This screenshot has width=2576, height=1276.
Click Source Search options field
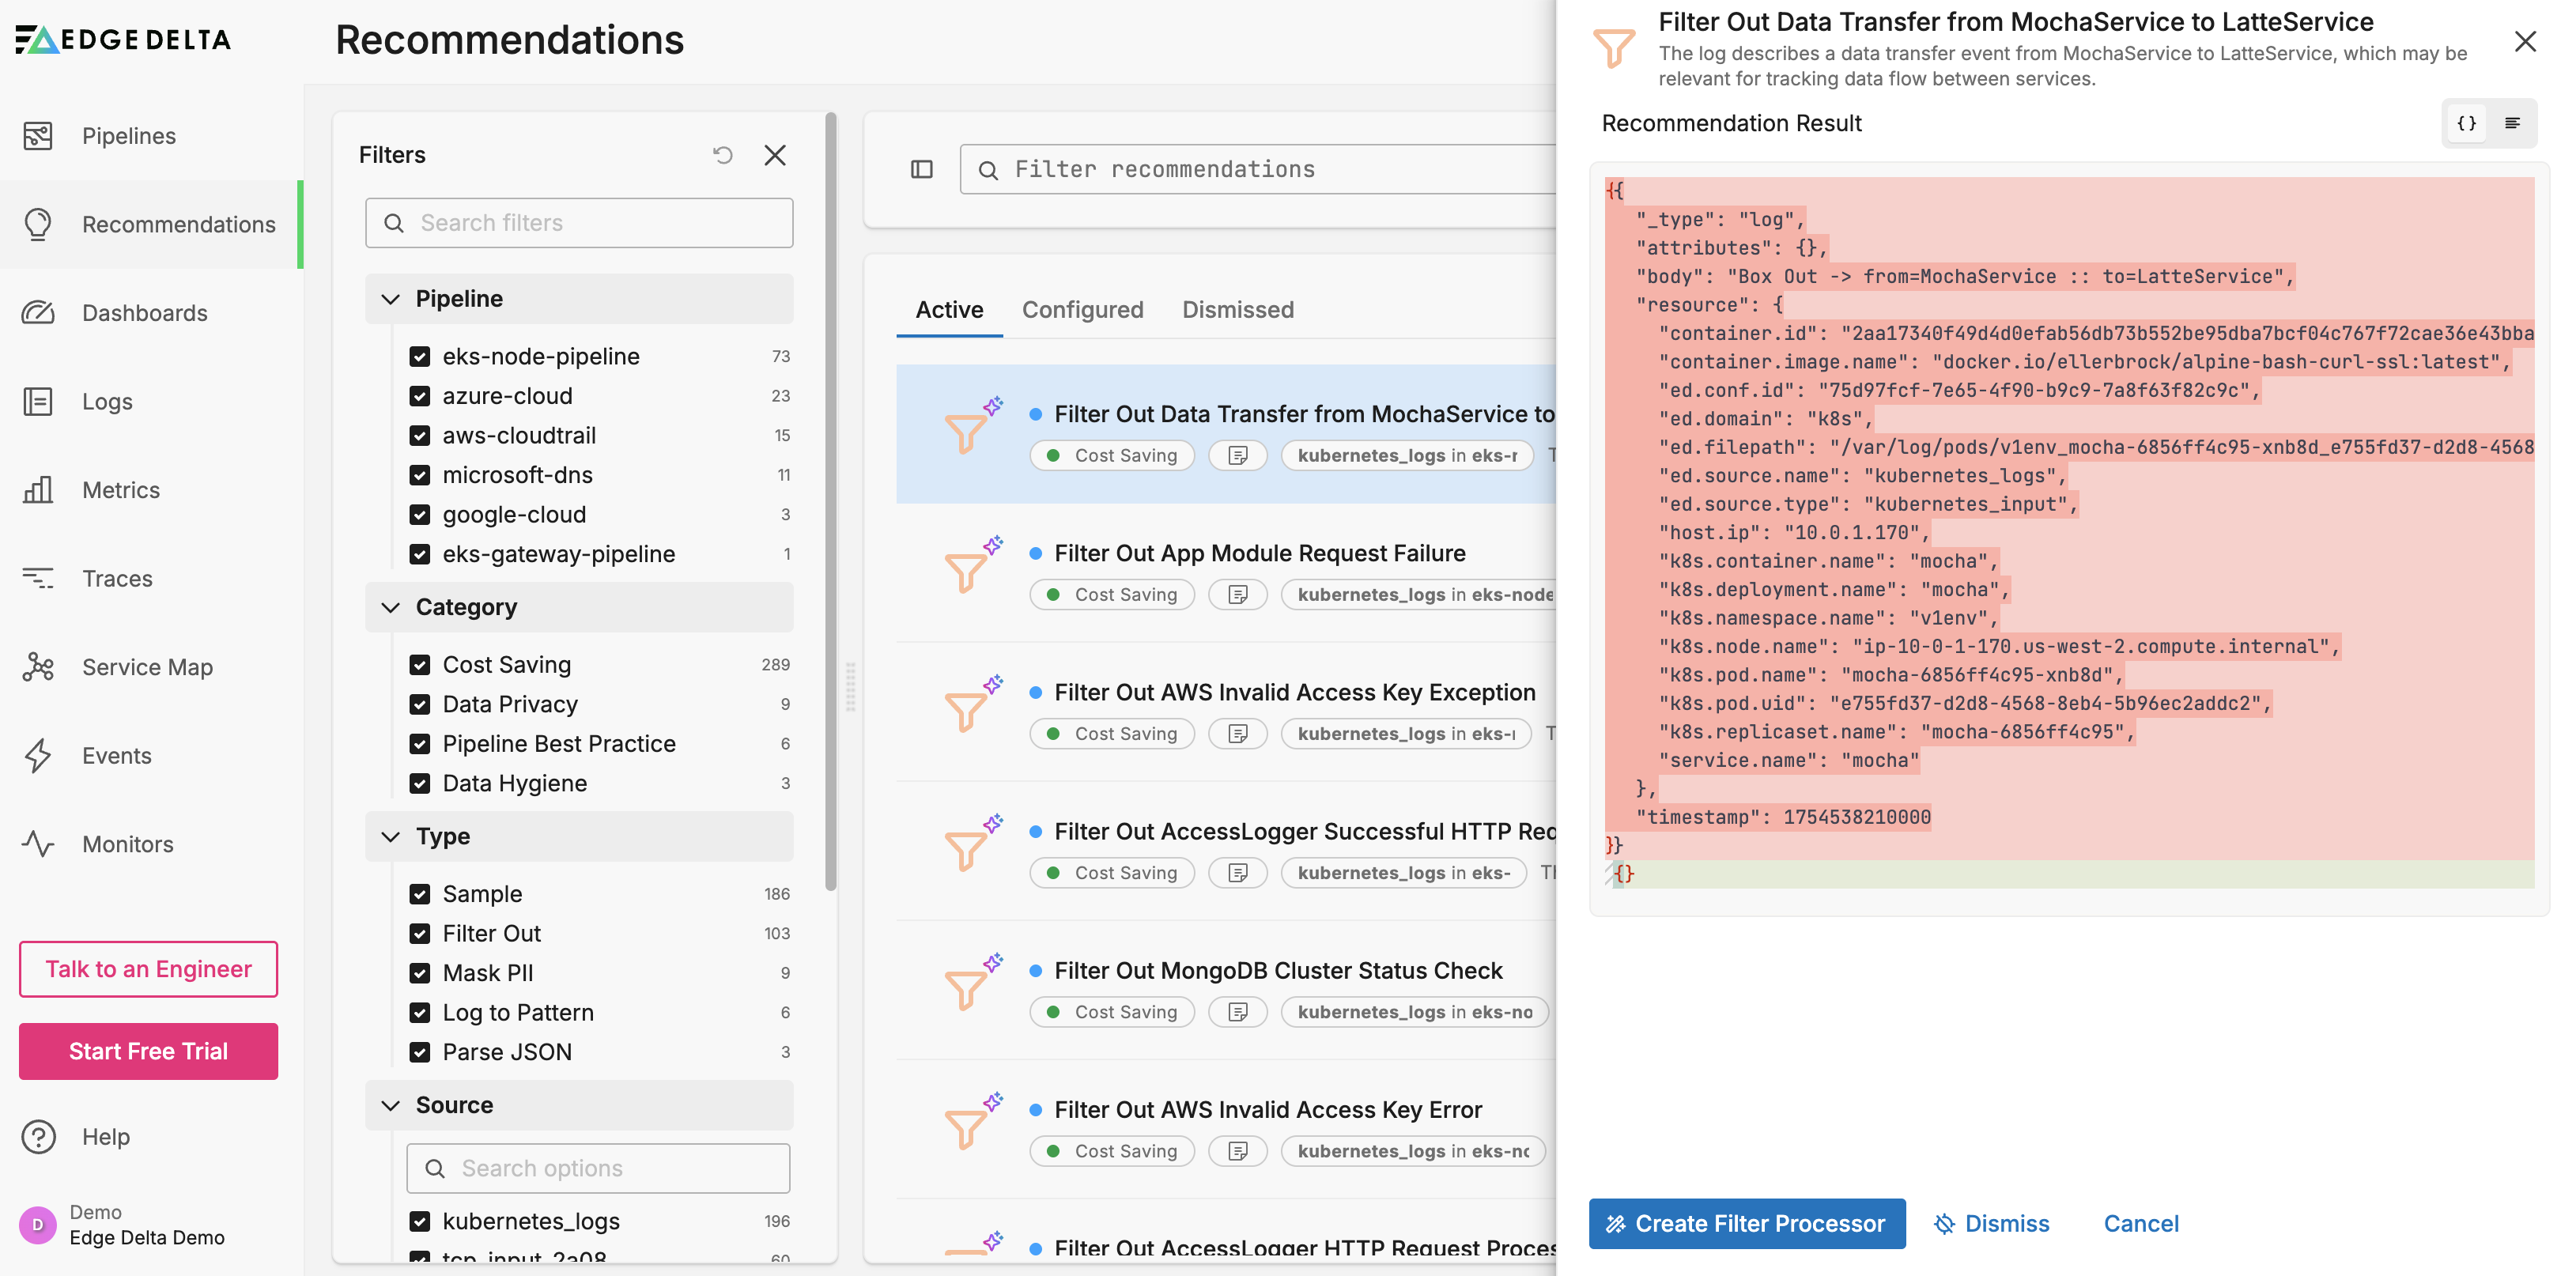pos(598,1168)
